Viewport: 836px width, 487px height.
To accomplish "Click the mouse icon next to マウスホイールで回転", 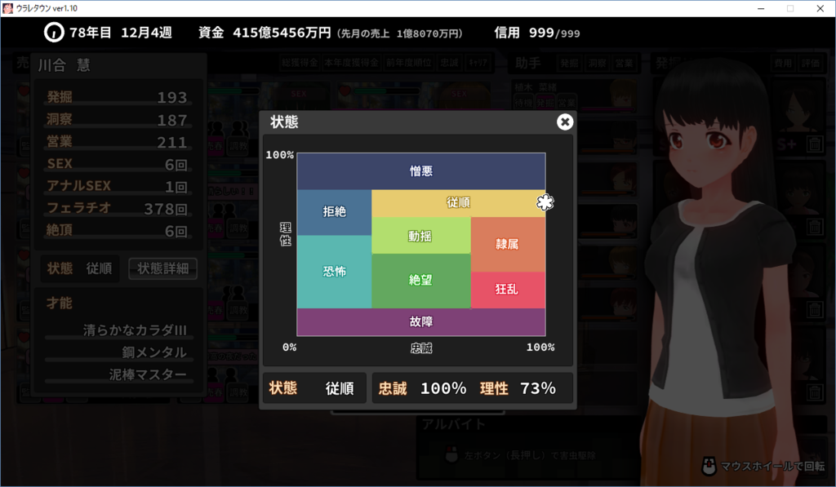I will [x=709, y=466].
